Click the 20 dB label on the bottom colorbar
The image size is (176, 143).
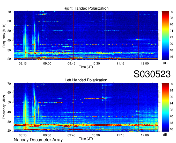[171, 116]
